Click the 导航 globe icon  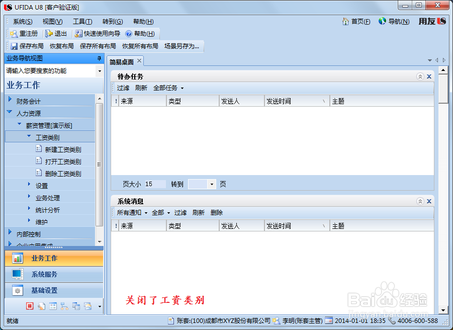(x=382, y=21)
